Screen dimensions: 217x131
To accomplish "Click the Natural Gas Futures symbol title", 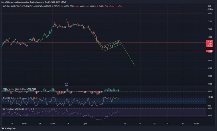I will click(32, 6).
